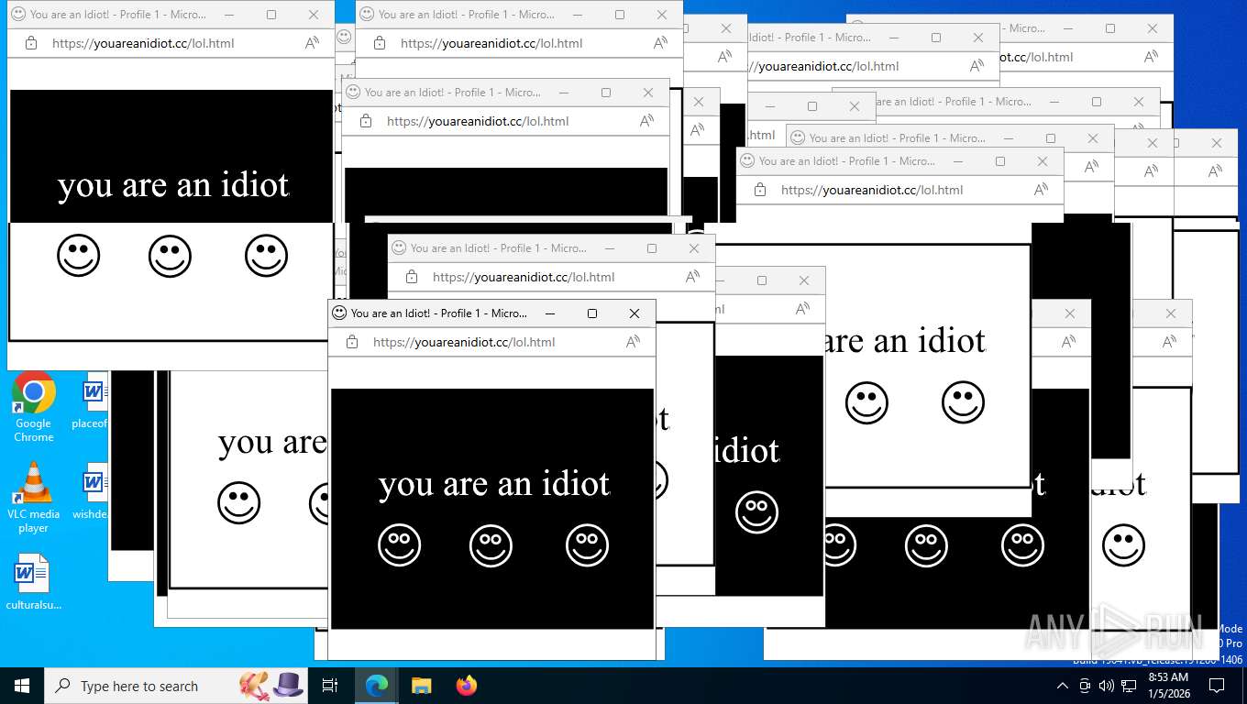Open File Explorer from the taskbar
Viewport: 1247px width, 704px height.
click(x=421, y=686)
